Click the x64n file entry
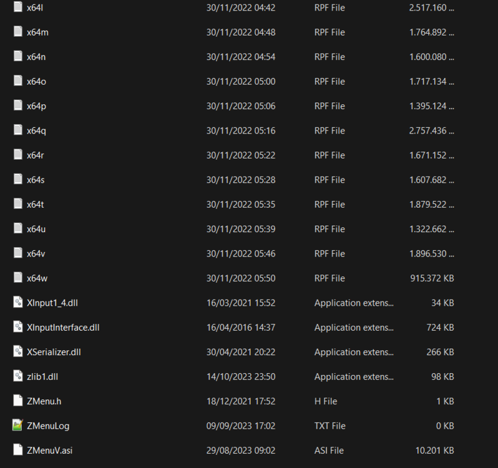This screenshot has width=498, height=468. coord(233,57)
